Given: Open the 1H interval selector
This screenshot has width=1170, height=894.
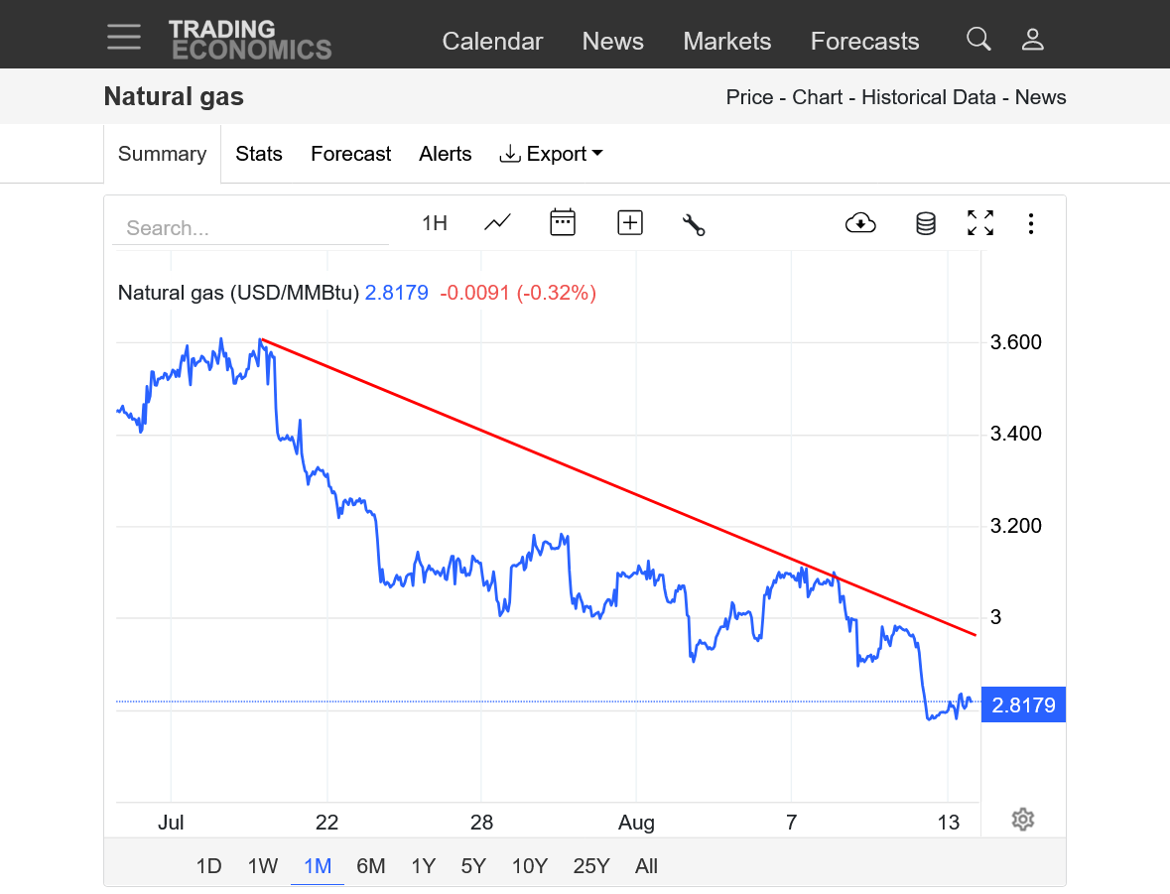Looking at the screenshot, I should [x=435, y=223].
